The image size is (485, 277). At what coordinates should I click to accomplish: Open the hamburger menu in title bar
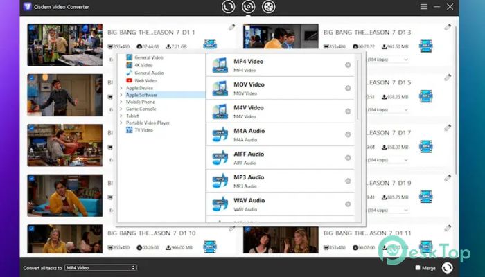pyautogui.click(x=423, y=6)
